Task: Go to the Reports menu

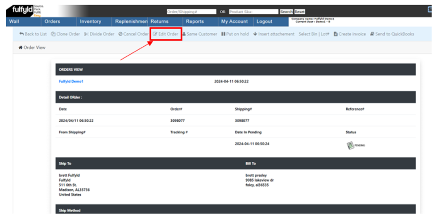Action: click(x=195, y=21)
